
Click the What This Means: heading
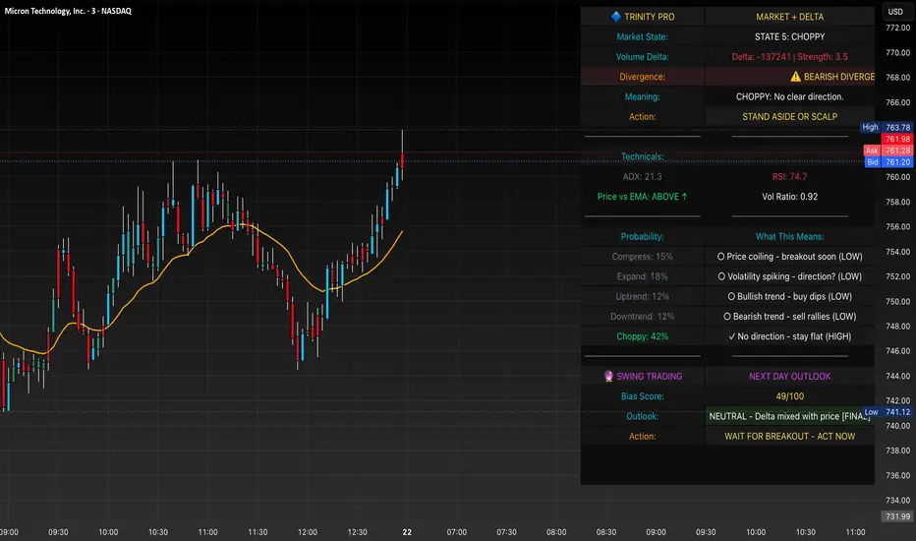click(x=789, y=236)
